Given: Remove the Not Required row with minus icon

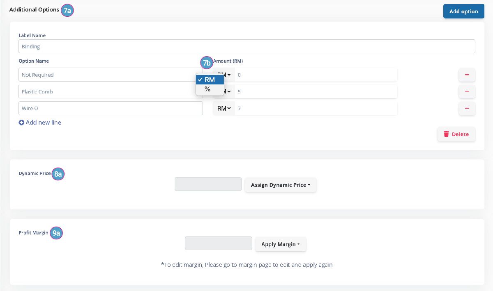Looking at the screenshot, I should [x=467, y=75].
